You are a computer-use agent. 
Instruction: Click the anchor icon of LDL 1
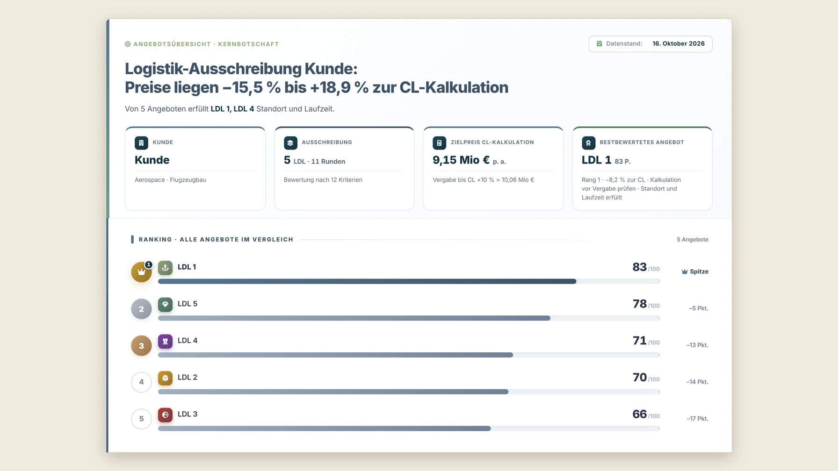pos(165,268)
